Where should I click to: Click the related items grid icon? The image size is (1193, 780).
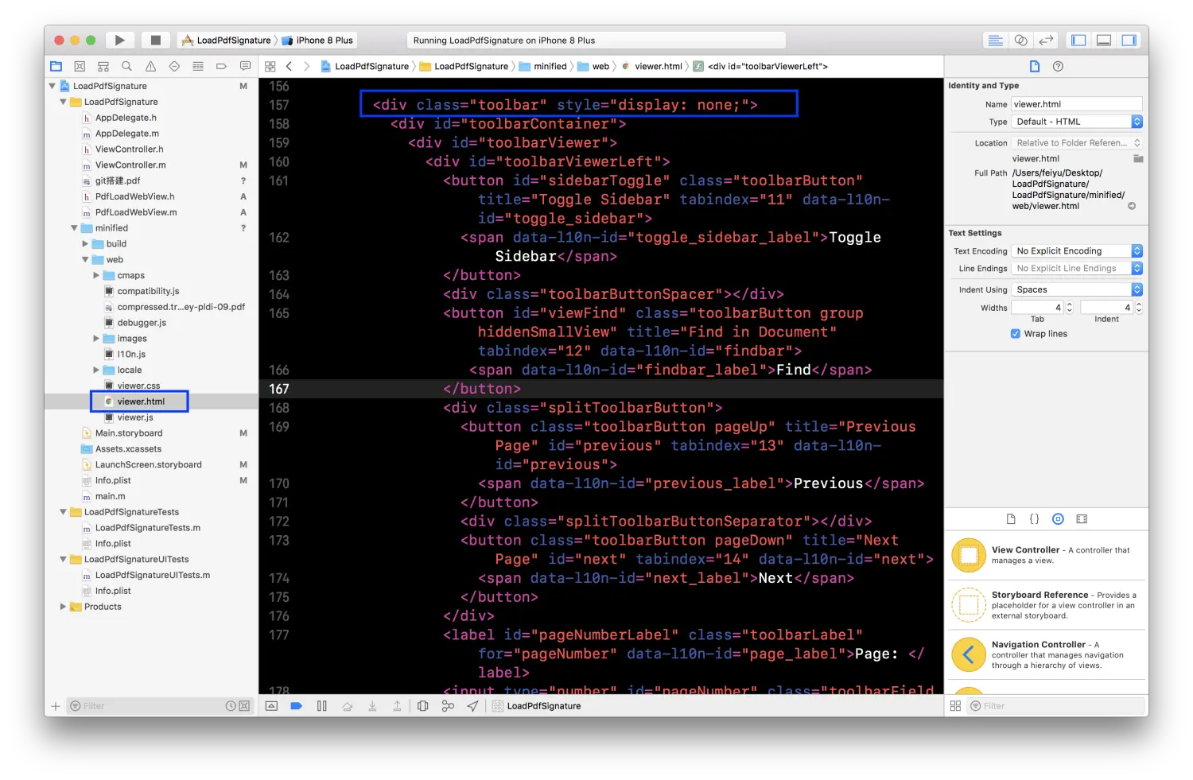[270, 67]
